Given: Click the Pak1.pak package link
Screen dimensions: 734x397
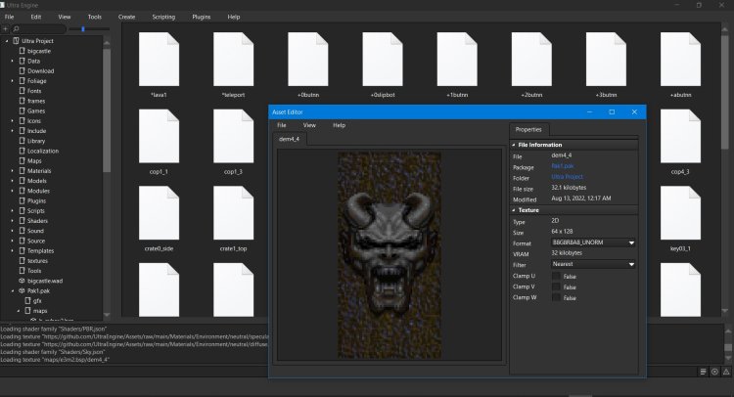Looking at the screenshot, I should click(x=565, y=166).
